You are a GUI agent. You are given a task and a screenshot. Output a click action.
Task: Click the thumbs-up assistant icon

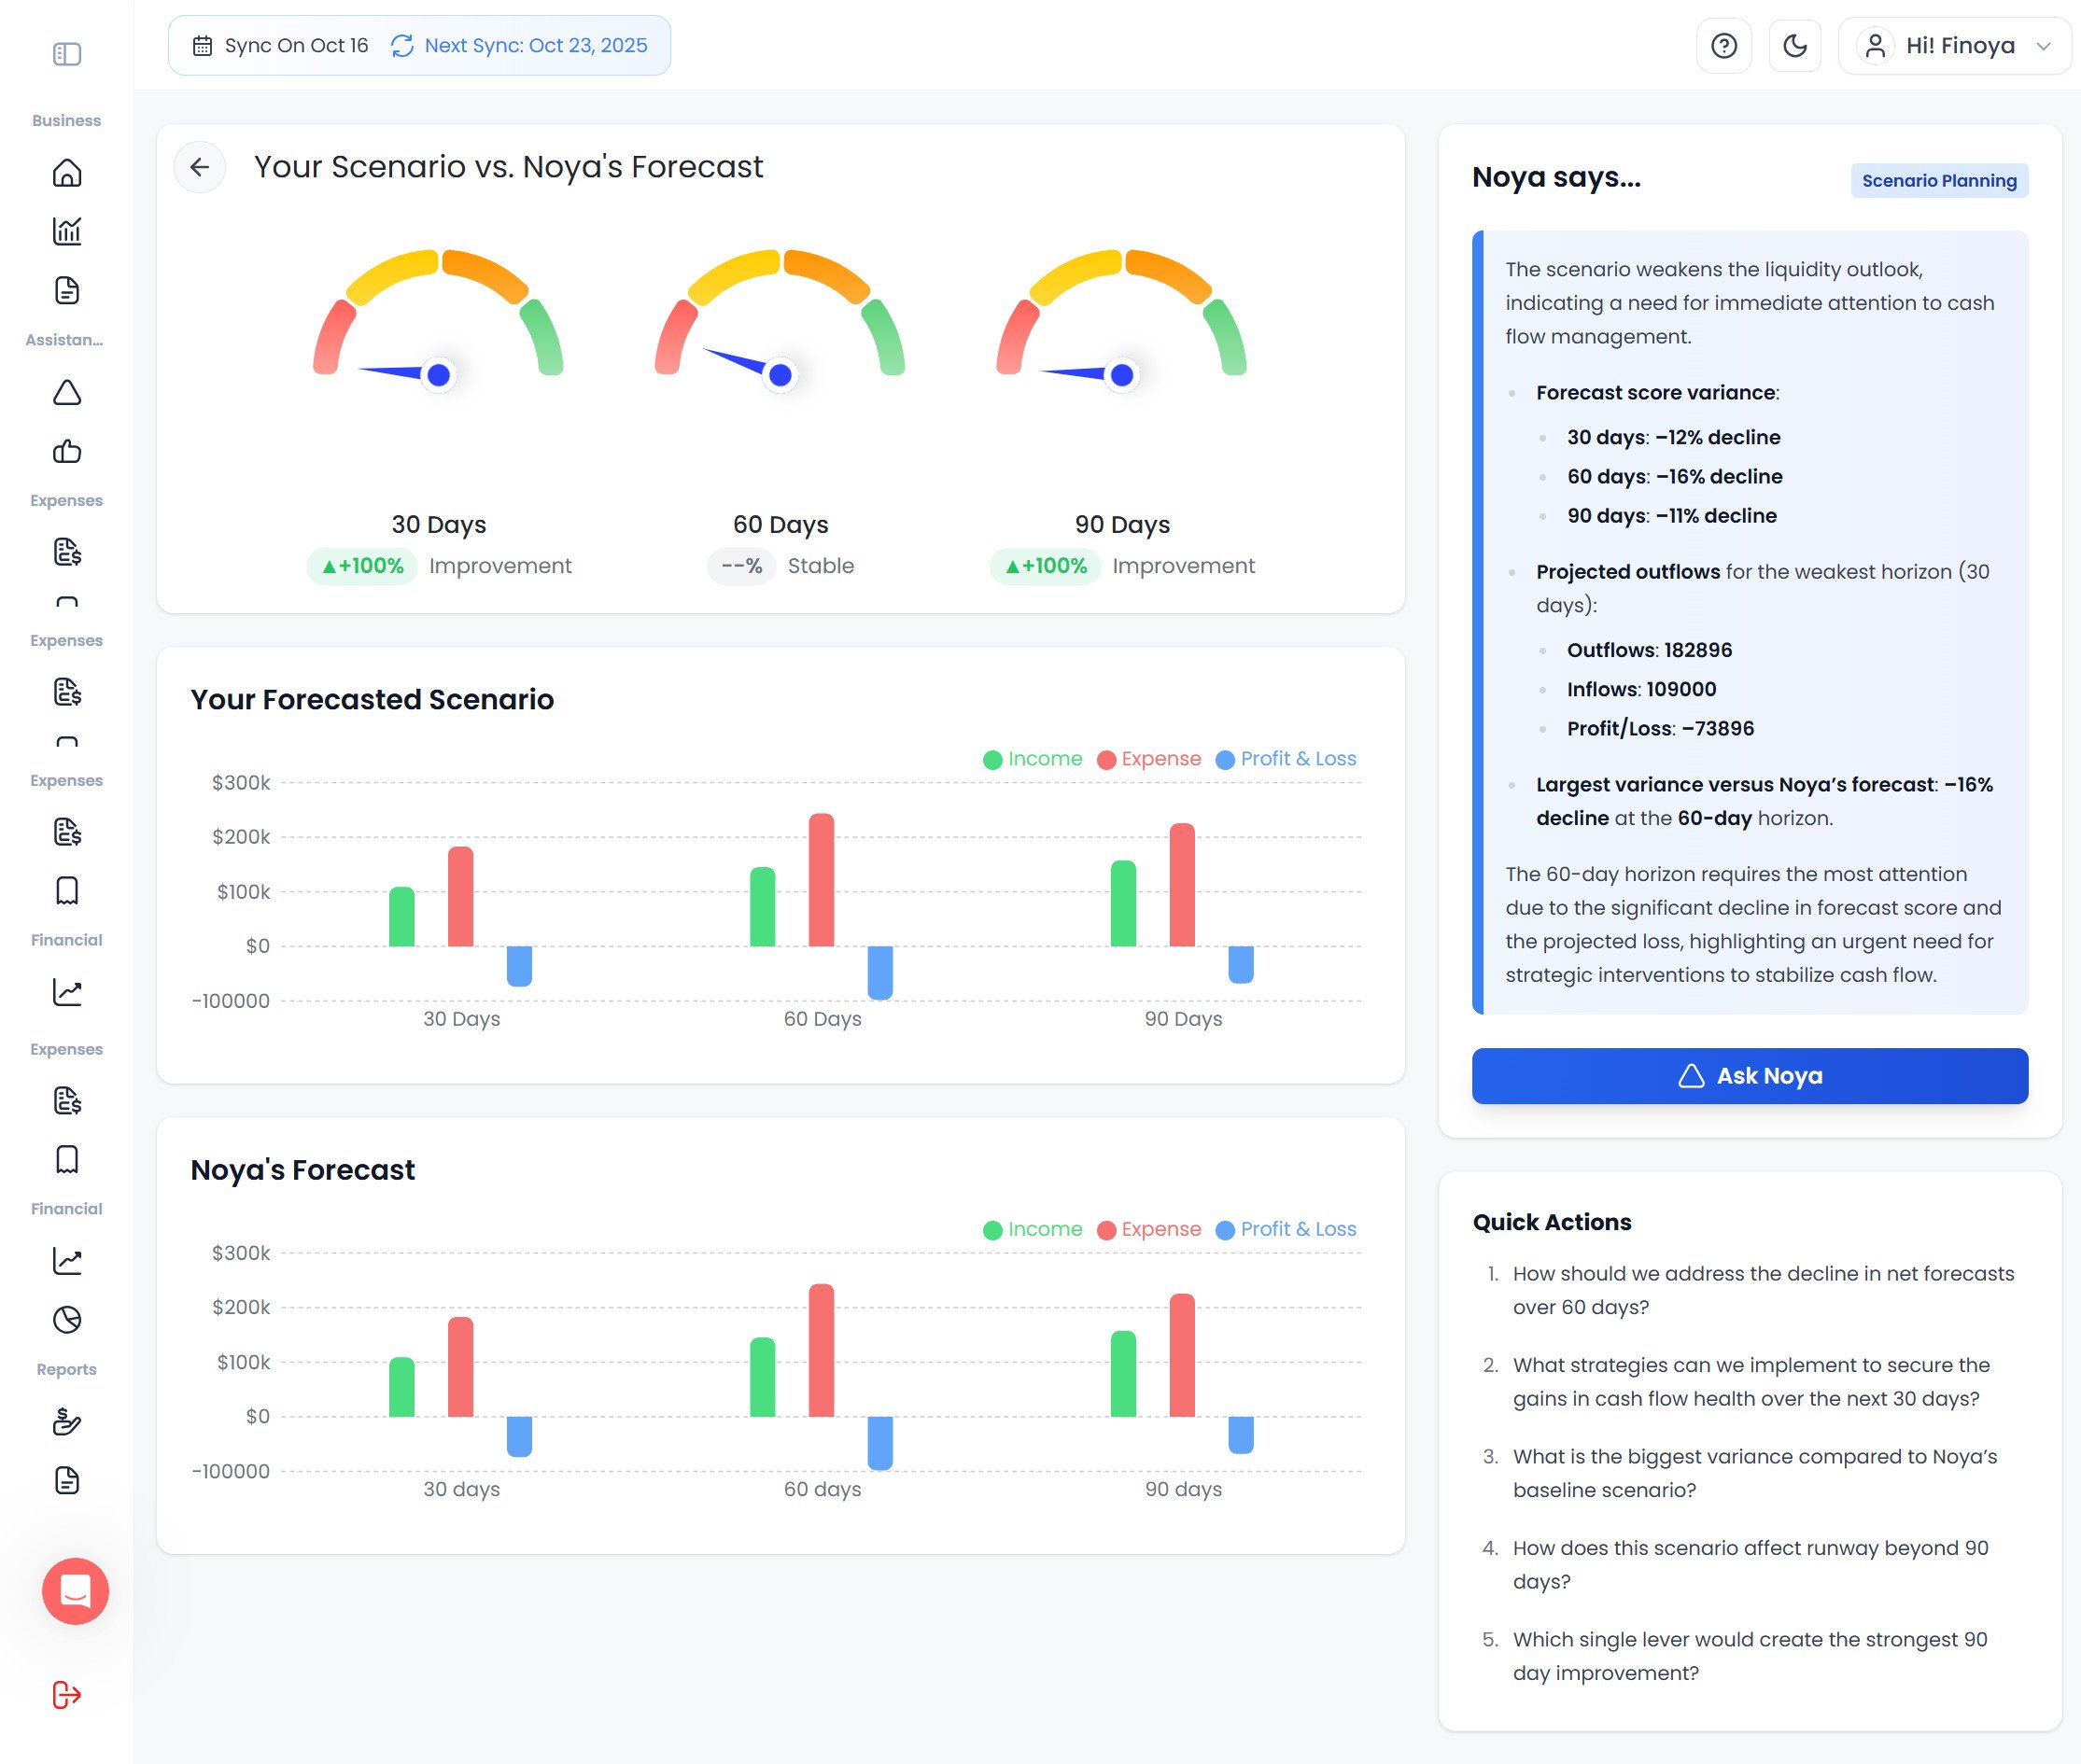(67, 451)
